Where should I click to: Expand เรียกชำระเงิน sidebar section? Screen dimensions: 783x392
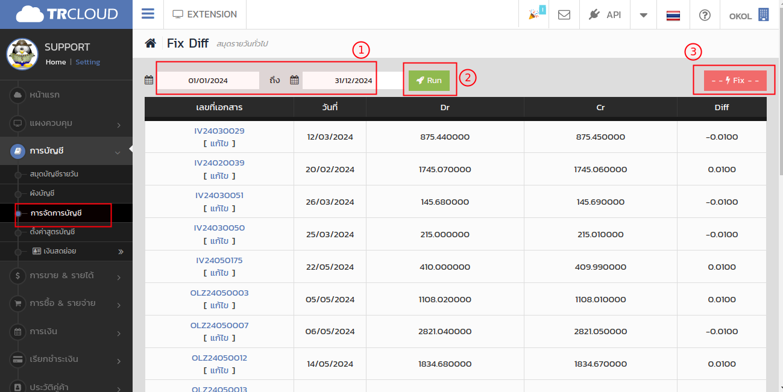(66, 359)
